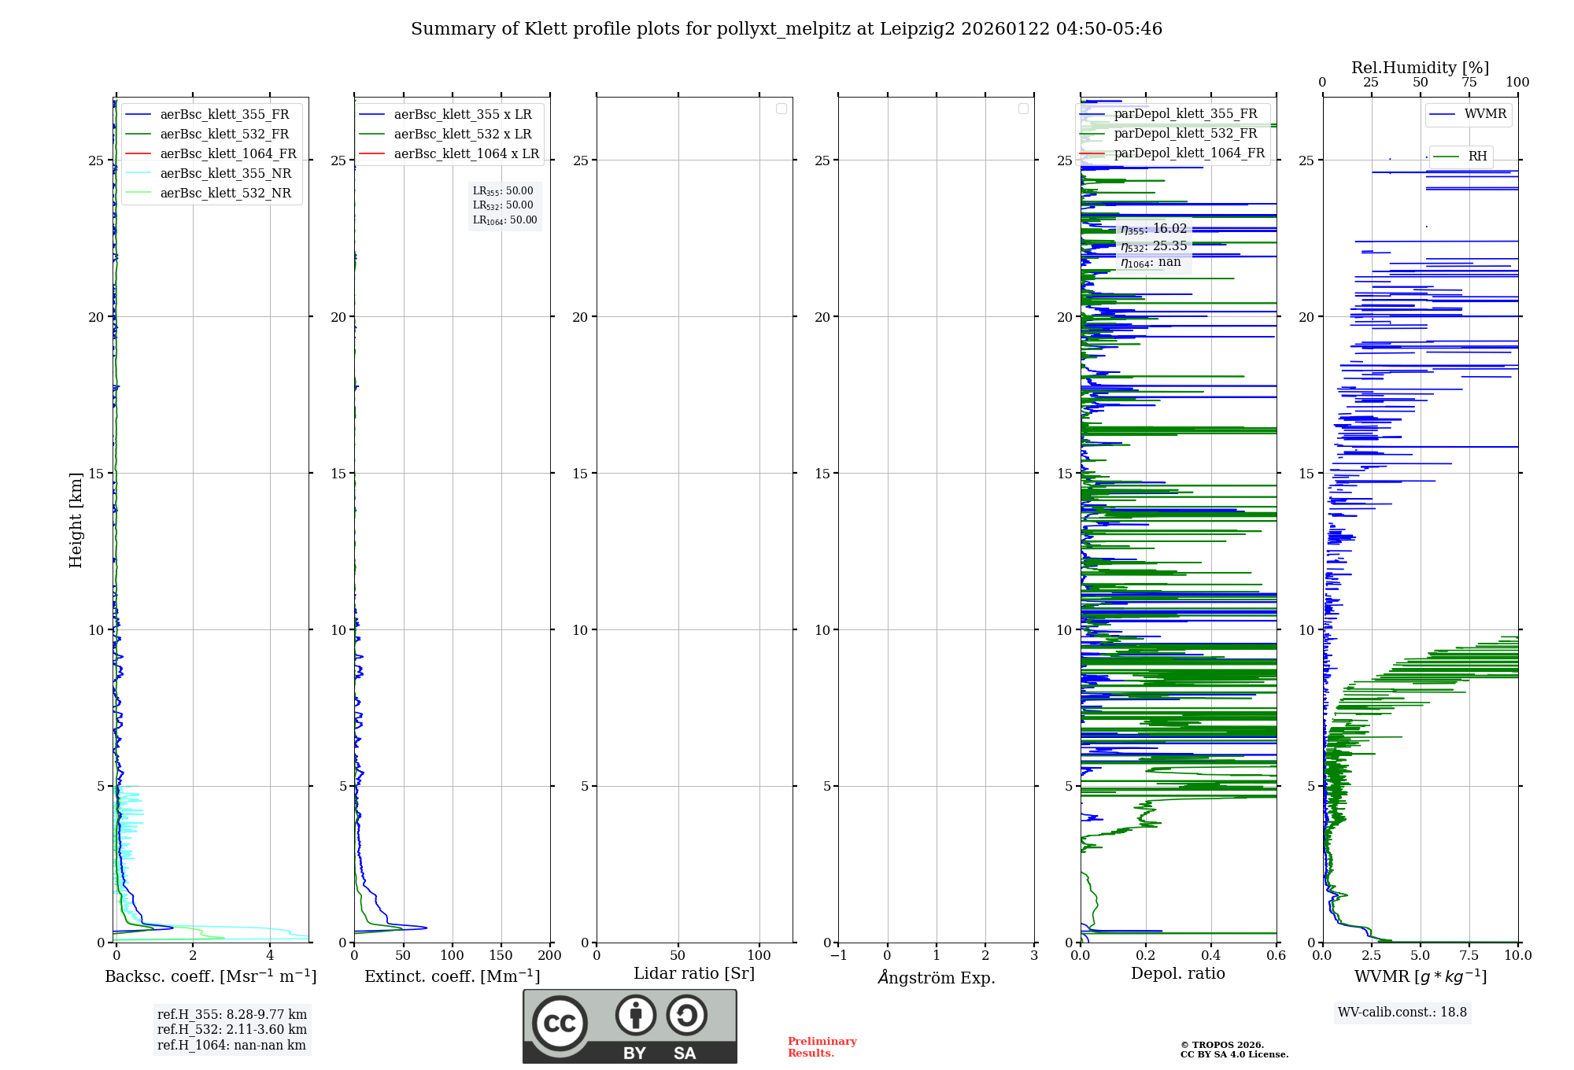This screenshot has width=1574, height=1070.
Task: Click the WV-calib.const.: 18.8 label
Action: coord(1402,1013)
